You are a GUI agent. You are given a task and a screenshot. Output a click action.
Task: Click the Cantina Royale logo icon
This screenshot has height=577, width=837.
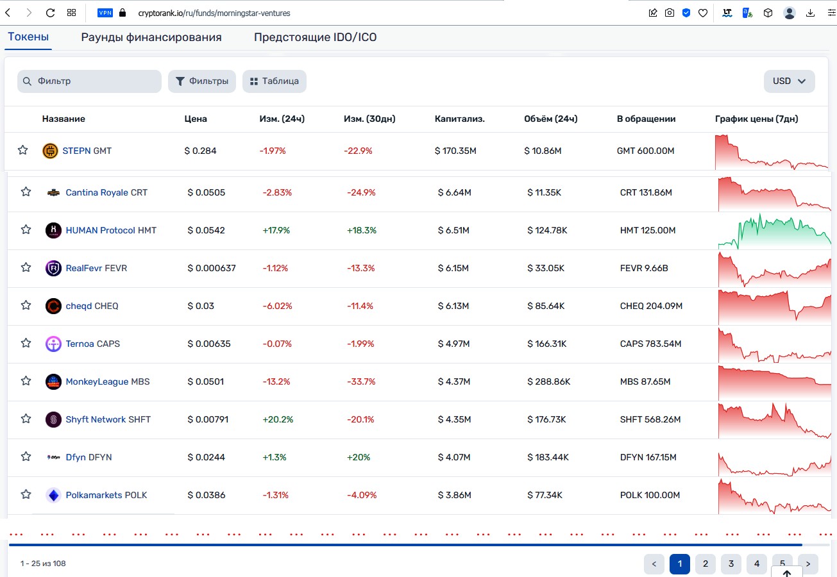click(x=53, y=192)
